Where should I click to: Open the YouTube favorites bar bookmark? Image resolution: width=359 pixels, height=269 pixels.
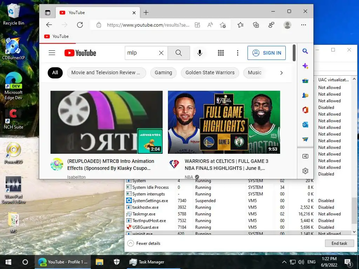[x=56, y=36]
